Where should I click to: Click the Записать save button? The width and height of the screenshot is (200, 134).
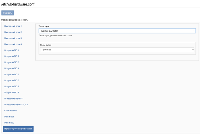(x=8, y=13)
